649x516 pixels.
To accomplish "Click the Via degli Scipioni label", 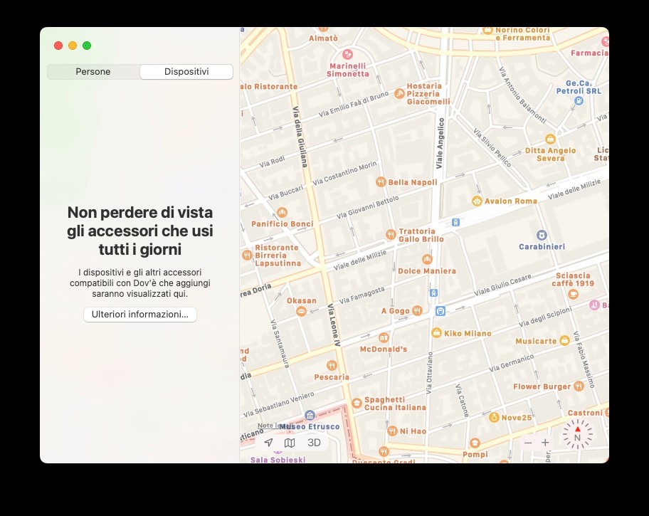I will 546,317.
